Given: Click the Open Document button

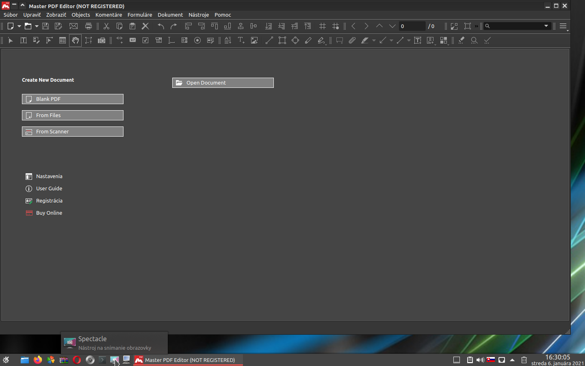Looking at the screenshot, I should (223, 83).
